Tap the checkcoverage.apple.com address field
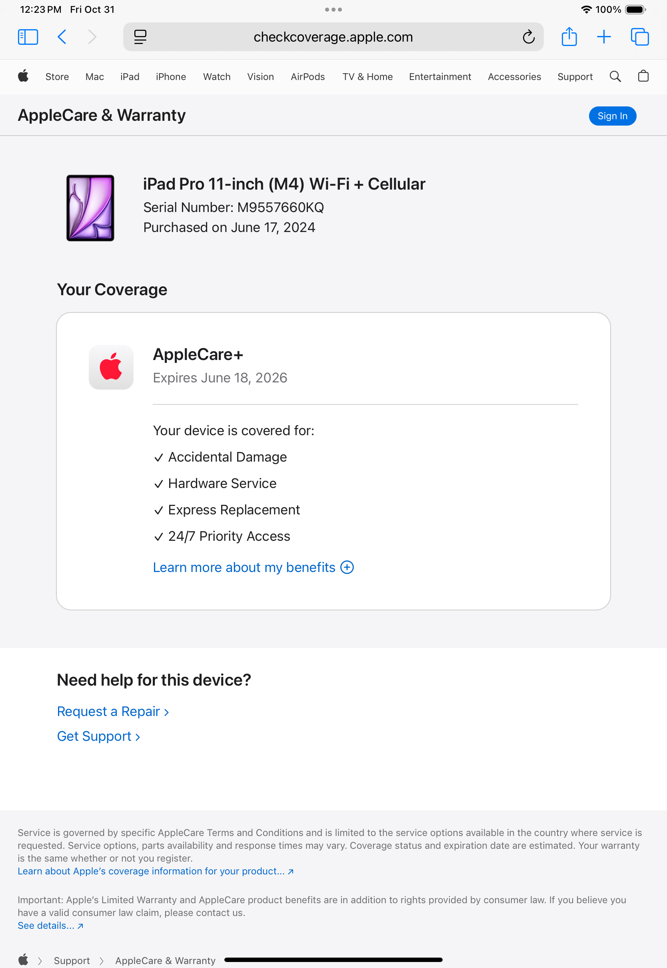This screenshot has height=968, width=667. 333,37
